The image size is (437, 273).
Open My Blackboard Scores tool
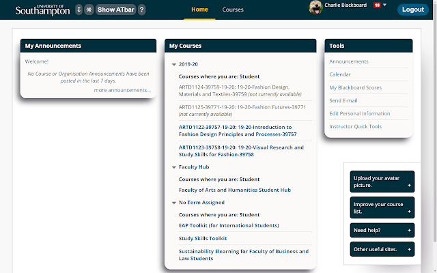point(355,87)
